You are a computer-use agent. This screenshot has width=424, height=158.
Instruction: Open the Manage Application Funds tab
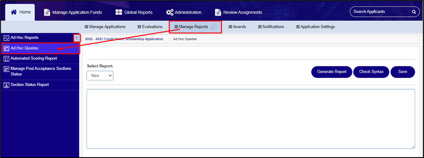pyautogui.click(x=73, y=13)
